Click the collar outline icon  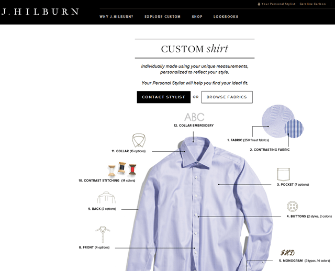pos(139,140)
